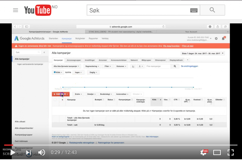Click the red + Kampanje button
The width and height of the screenshot is (242, 160).
[61, 94]
